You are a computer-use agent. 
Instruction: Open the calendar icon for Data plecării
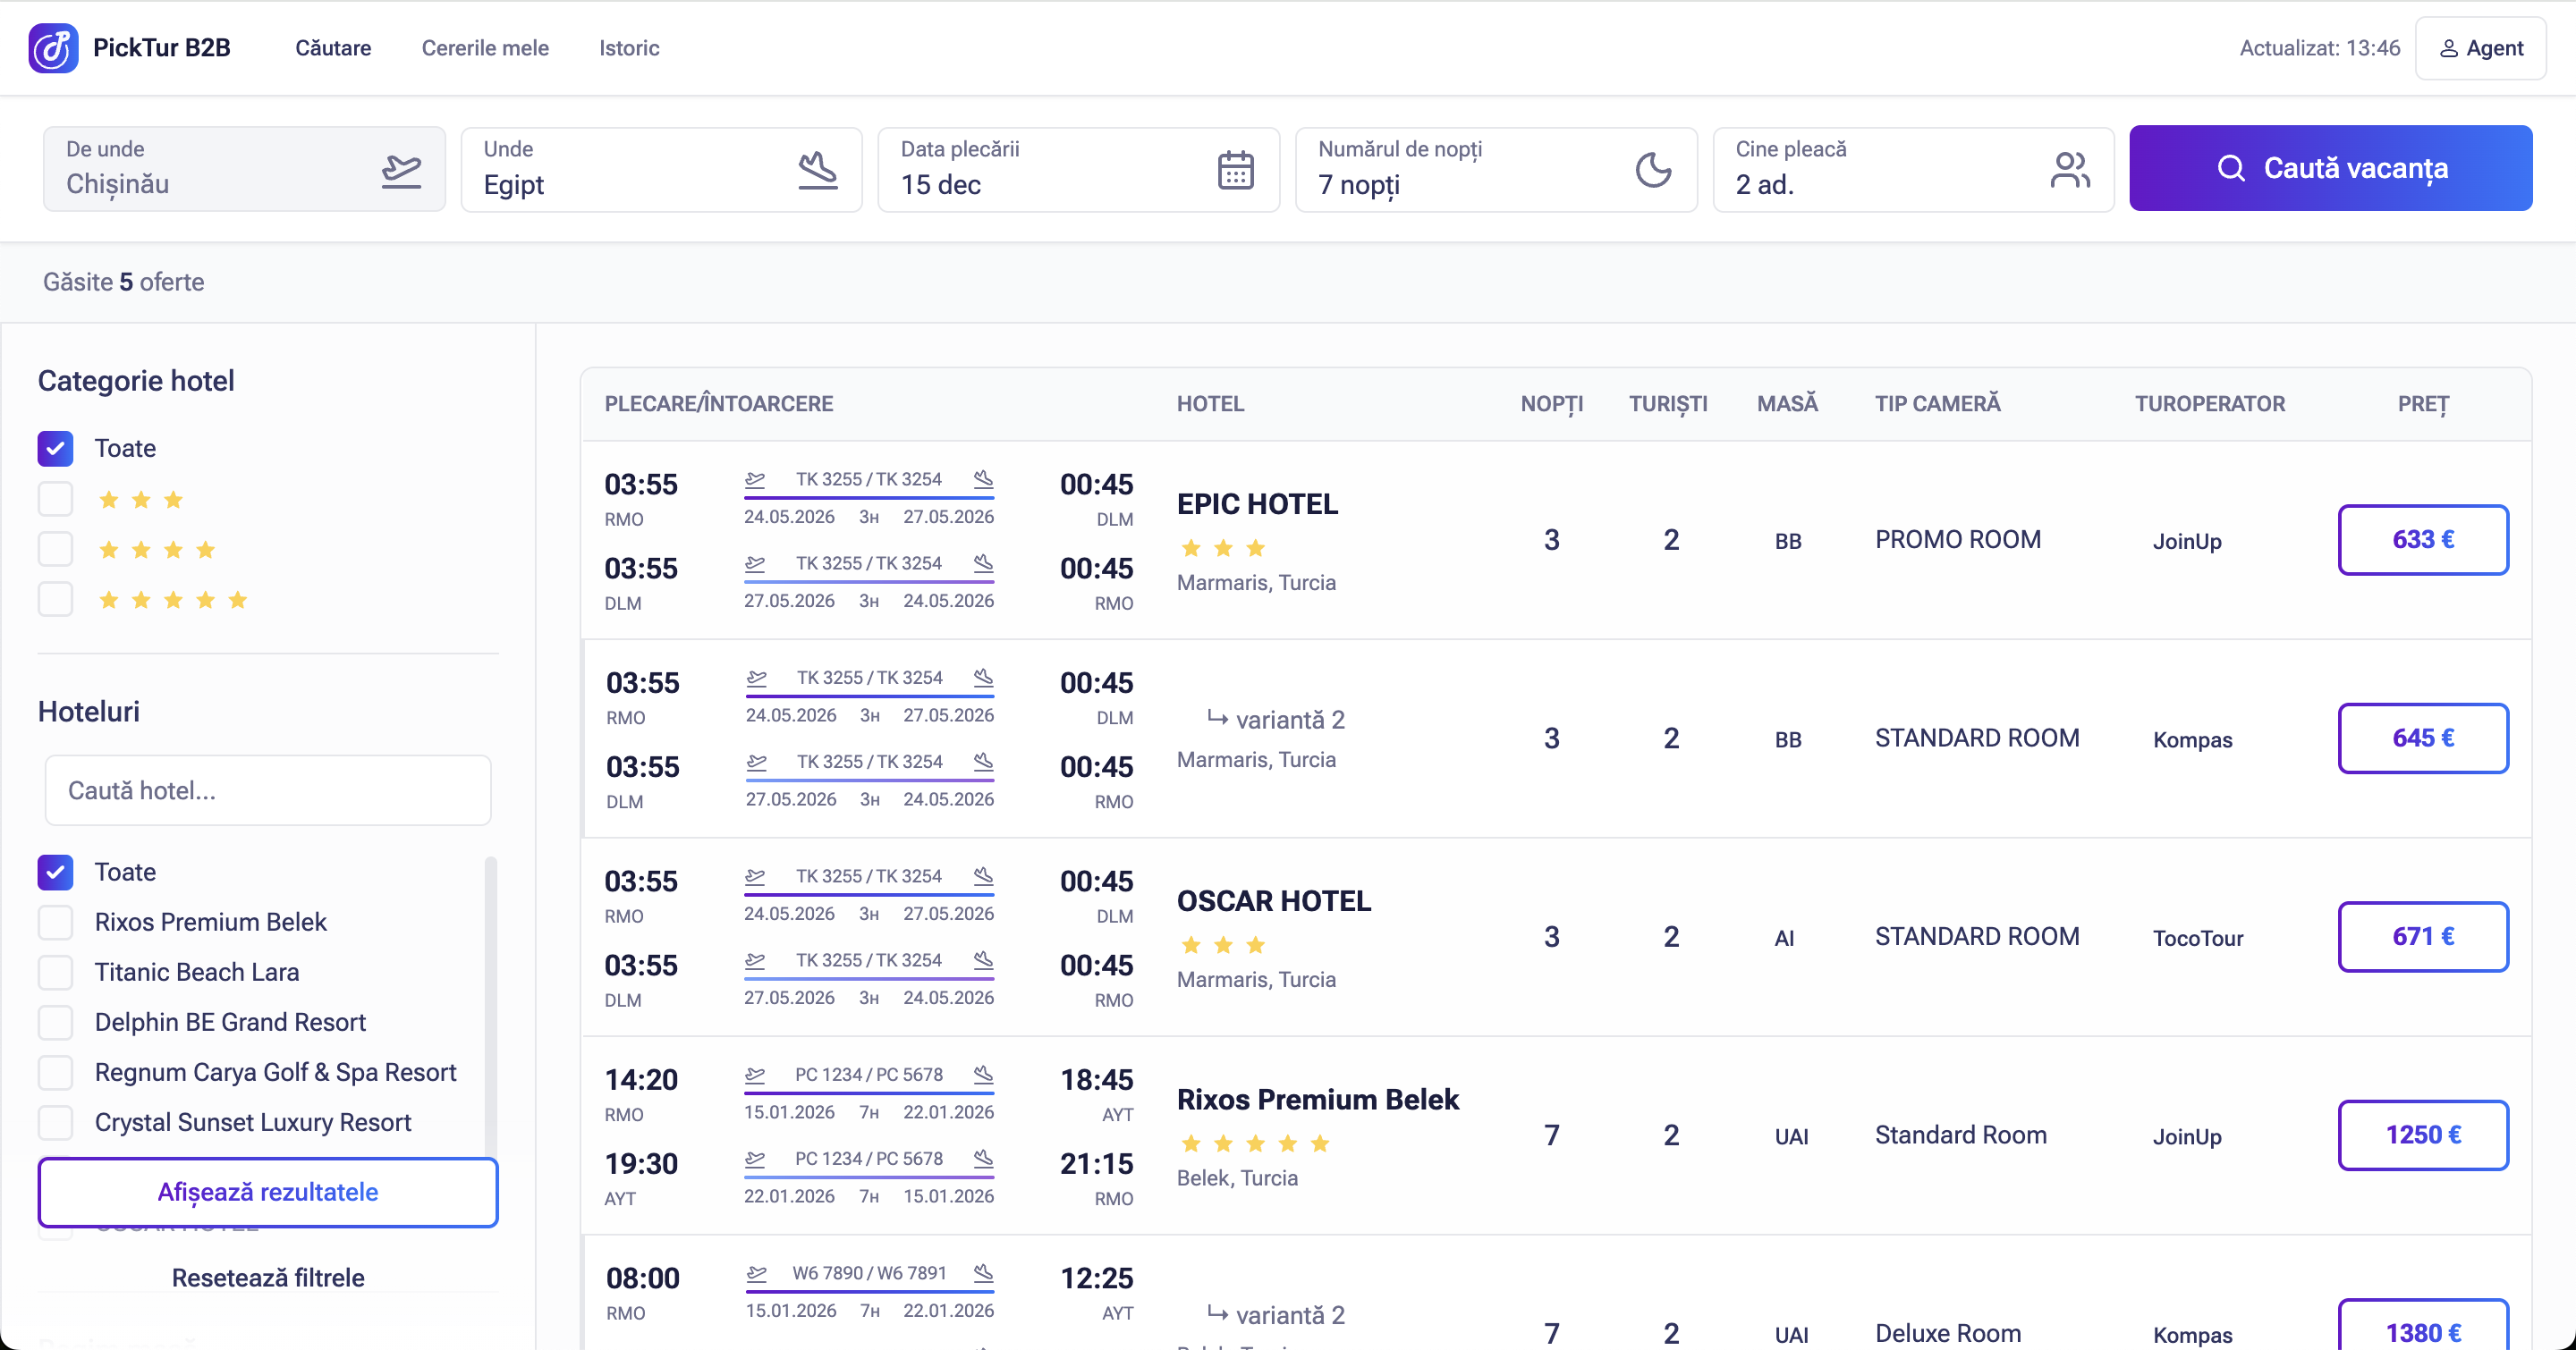1235,170
